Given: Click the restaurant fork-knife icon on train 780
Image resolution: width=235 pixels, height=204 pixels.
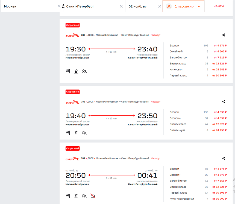Looking at the screenshot, I should [68, 71].
